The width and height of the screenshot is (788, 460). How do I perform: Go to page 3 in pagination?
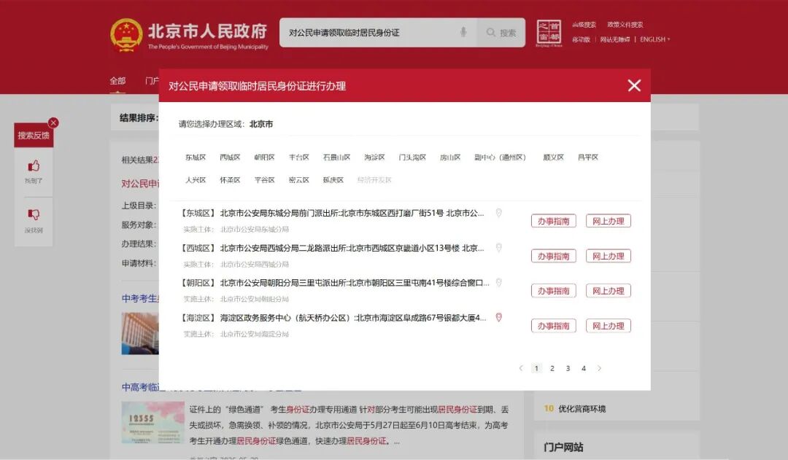568,368
